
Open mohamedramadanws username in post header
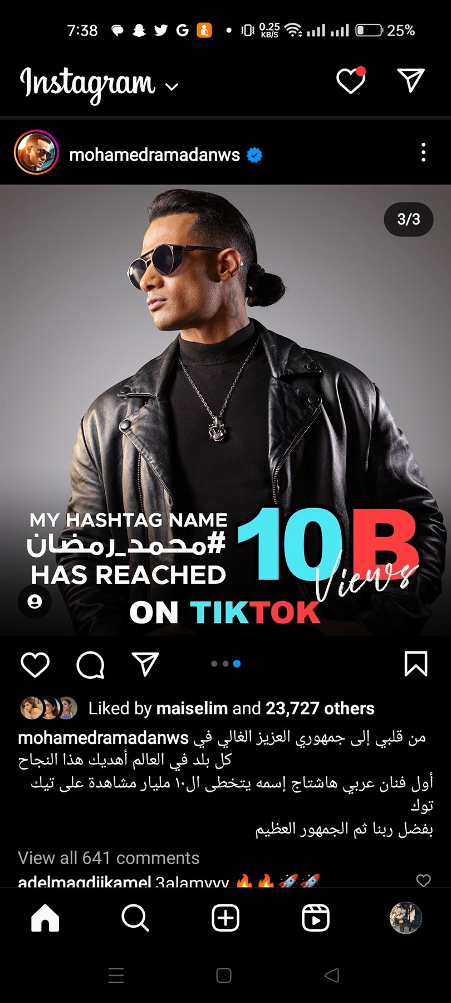[x=154, y=154]
